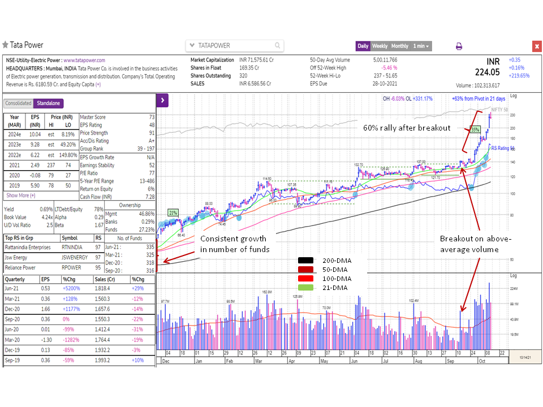Viewport: 543px width, 407px height.
Task: Click the EPS Due date 28-10-2021
Action: click(x=385, y=84)
